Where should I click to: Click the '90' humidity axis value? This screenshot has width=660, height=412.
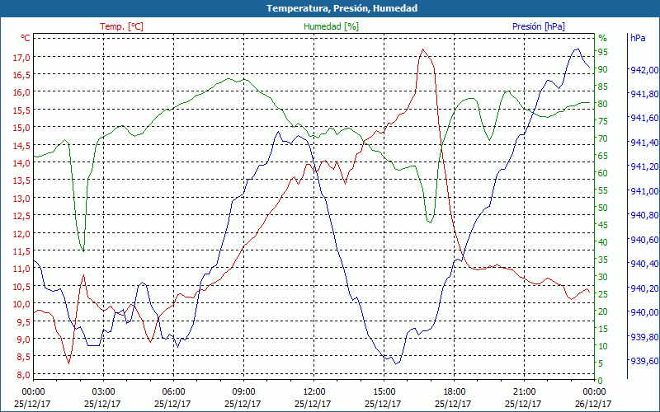[x=603, y=69]
